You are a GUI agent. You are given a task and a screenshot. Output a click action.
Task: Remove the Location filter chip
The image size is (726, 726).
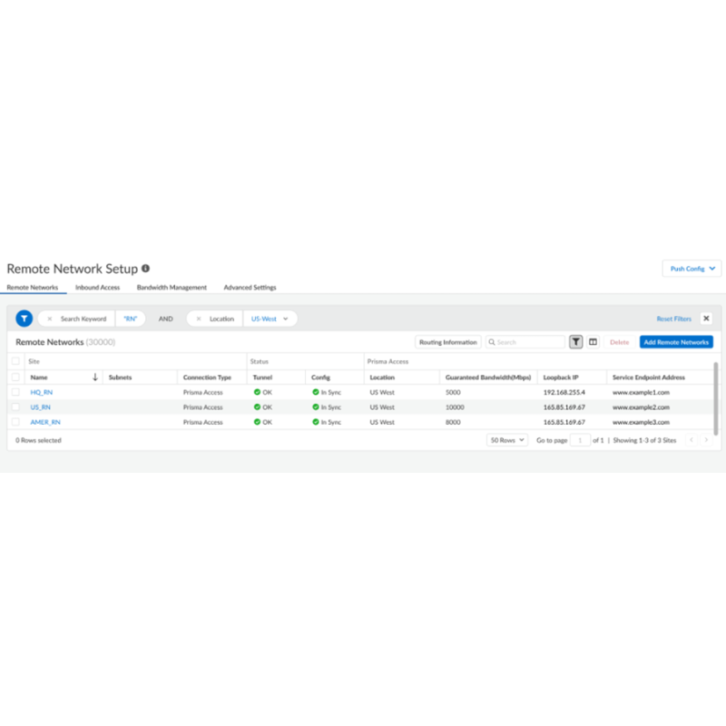pos(199,319)
